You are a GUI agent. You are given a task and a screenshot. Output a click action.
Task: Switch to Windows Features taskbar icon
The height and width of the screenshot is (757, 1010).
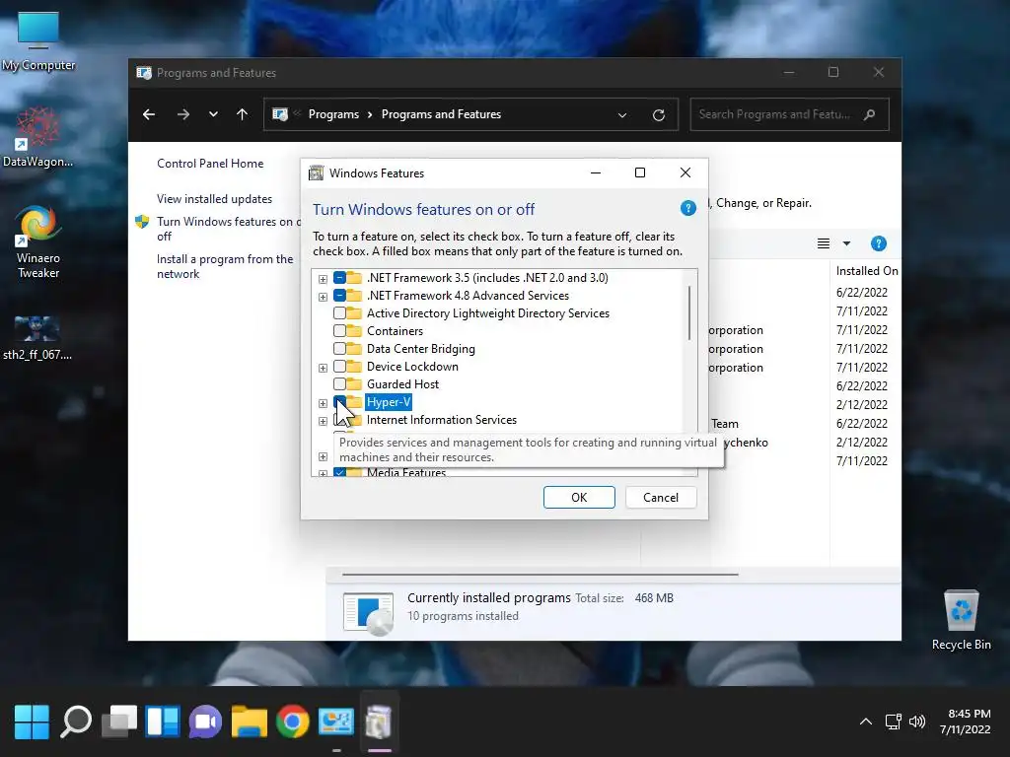pyautogui.click(x=379, y=722)
